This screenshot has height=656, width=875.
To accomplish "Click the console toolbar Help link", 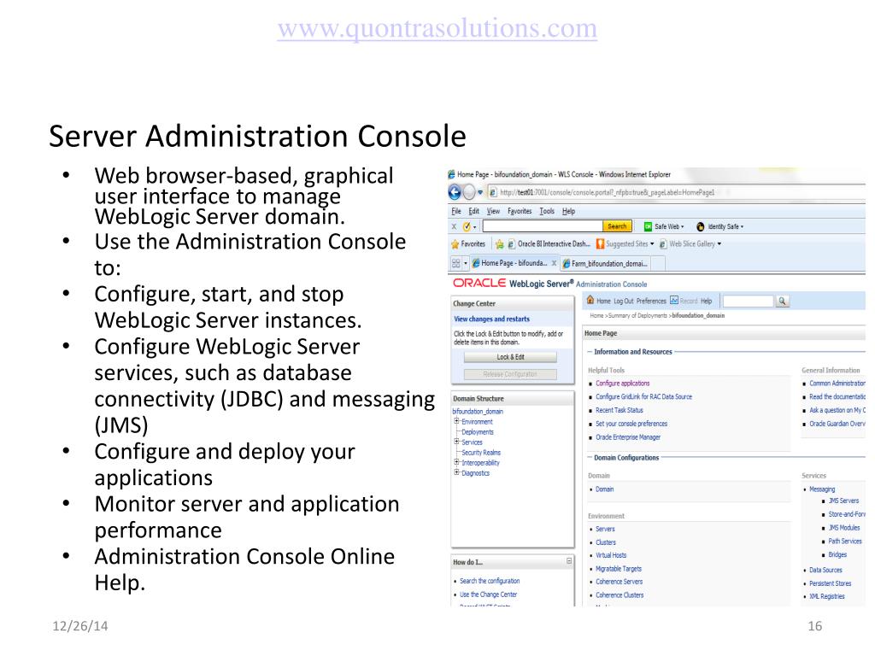I will tap(707, 302).
